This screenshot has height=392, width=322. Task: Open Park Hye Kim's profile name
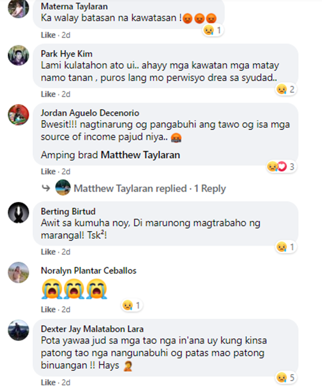pyautogui.click(x=67, y=54)
